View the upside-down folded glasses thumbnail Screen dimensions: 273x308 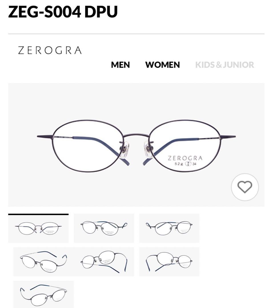(104, 262)
